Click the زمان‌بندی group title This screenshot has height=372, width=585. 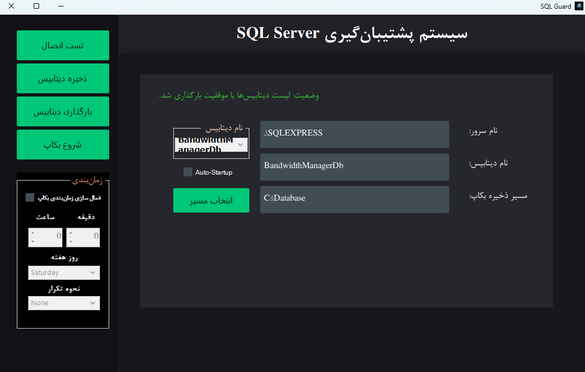(x=87, y=181)
